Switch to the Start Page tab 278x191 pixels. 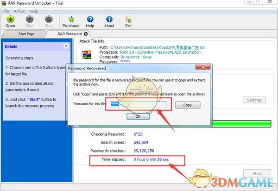[26, 34]
